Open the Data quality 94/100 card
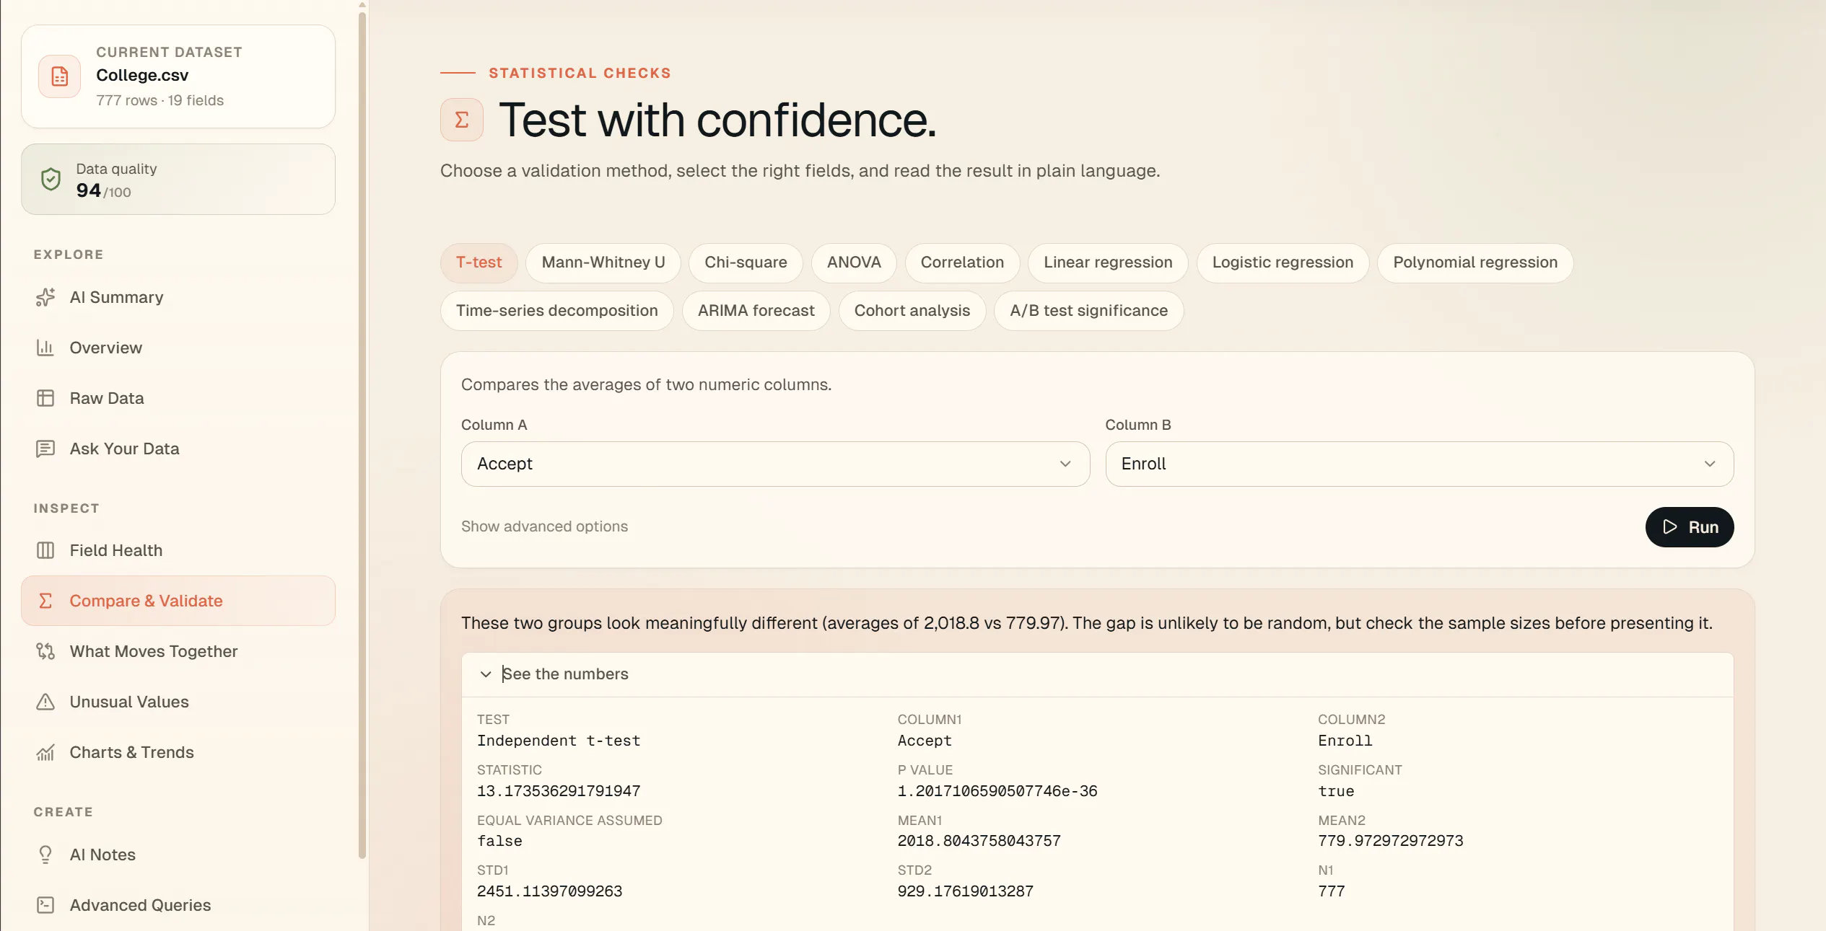Screen dimensions: 1826x931 178,180
